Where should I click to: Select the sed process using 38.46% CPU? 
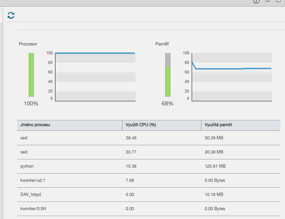(x=24, y=138)
